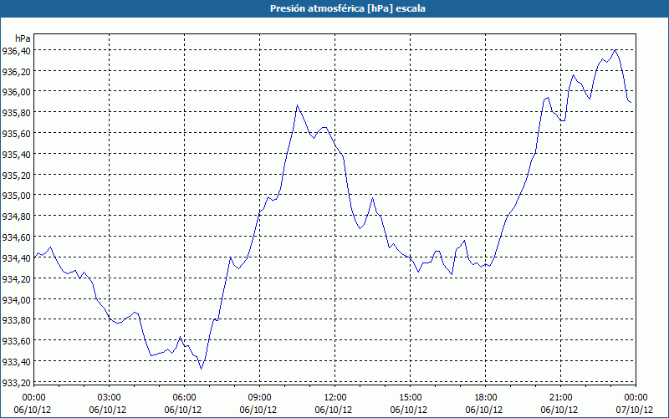669x418 pixels.
Task: Click the 936,20 y-axis value
Action: click(x=16, y=72)
